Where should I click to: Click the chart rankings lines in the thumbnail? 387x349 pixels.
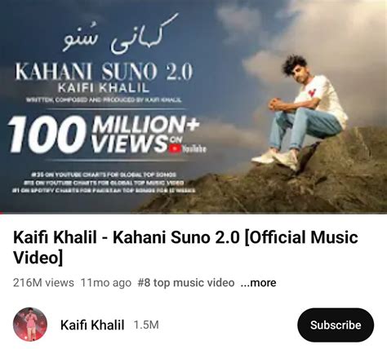104,183
